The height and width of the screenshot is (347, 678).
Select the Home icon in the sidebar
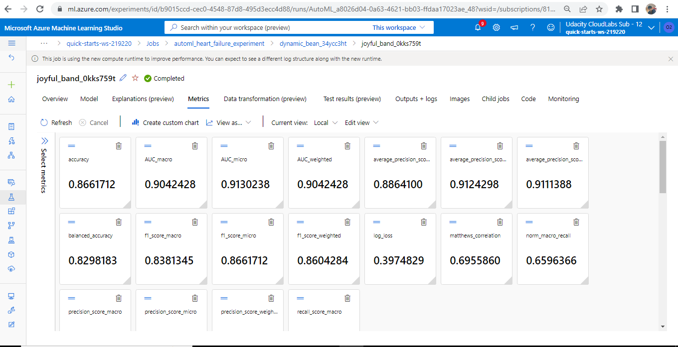[11, 99]
